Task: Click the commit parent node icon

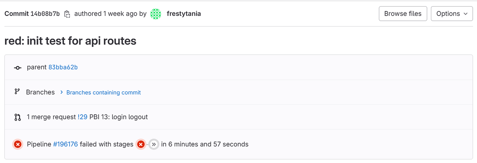Action: pos(17,68)
